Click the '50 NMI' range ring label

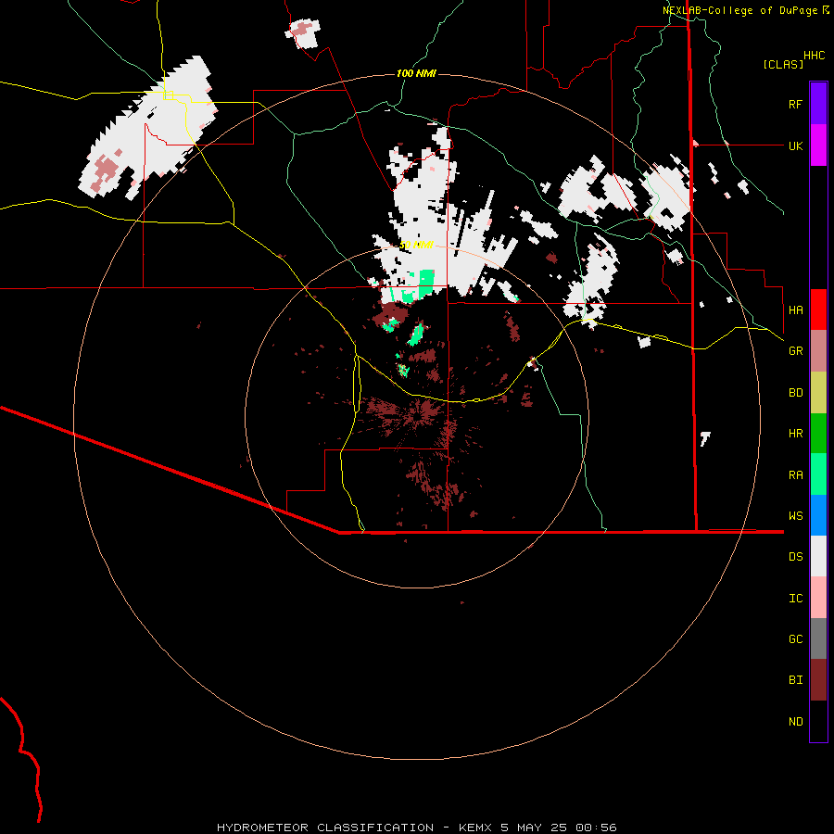tap(416, 246)
